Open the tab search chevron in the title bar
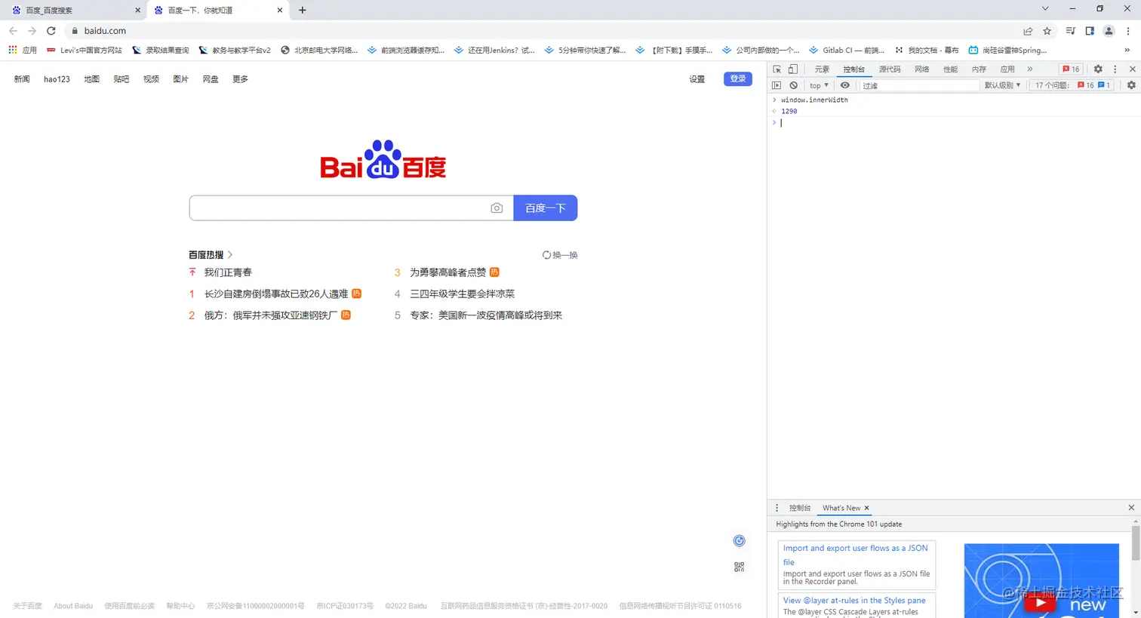 [x=1045, y=9]
